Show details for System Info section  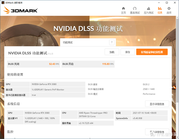[157, 104]
